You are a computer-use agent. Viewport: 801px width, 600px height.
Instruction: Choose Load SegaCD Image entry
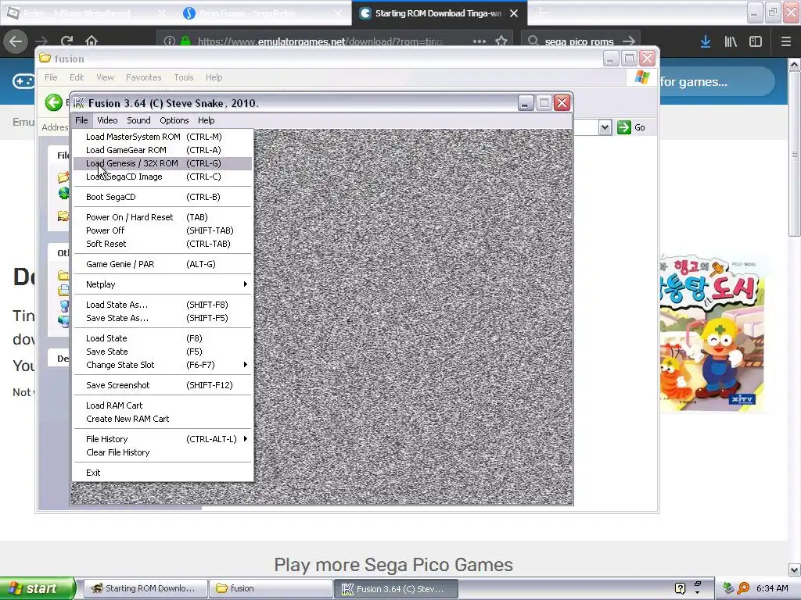coord(163,177)
